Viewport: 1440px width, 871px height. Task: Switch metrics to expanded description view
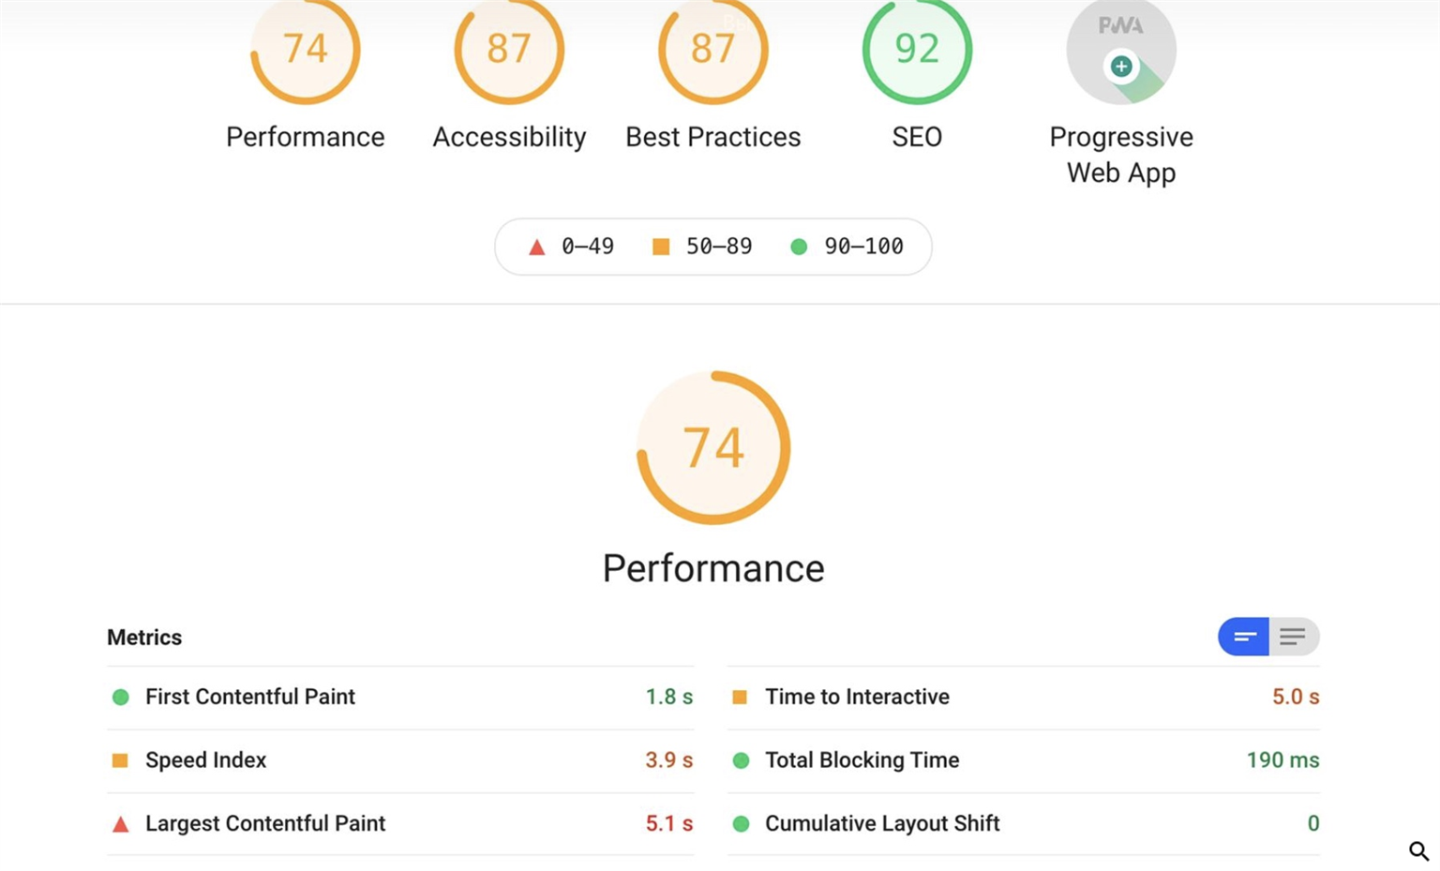click(1294, 637)
